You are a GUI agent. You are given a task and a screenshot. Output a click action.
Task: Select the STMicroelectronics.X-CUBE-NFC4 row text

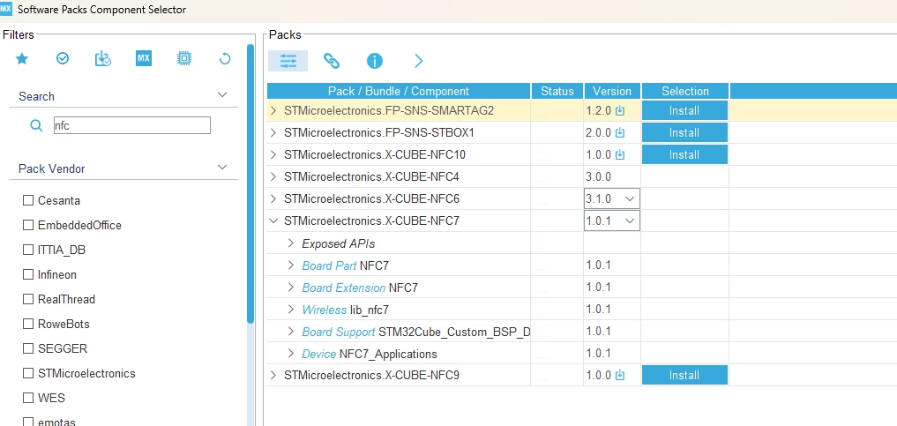[x=371, y=176]
